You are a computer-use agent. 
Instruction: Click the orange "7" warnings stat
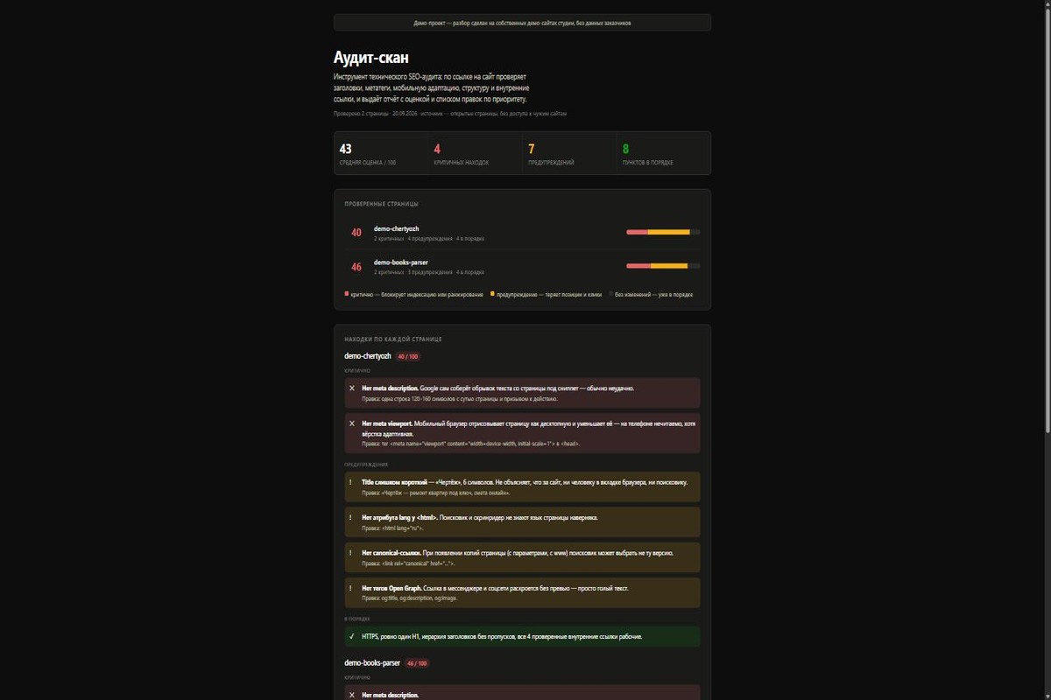532,149
